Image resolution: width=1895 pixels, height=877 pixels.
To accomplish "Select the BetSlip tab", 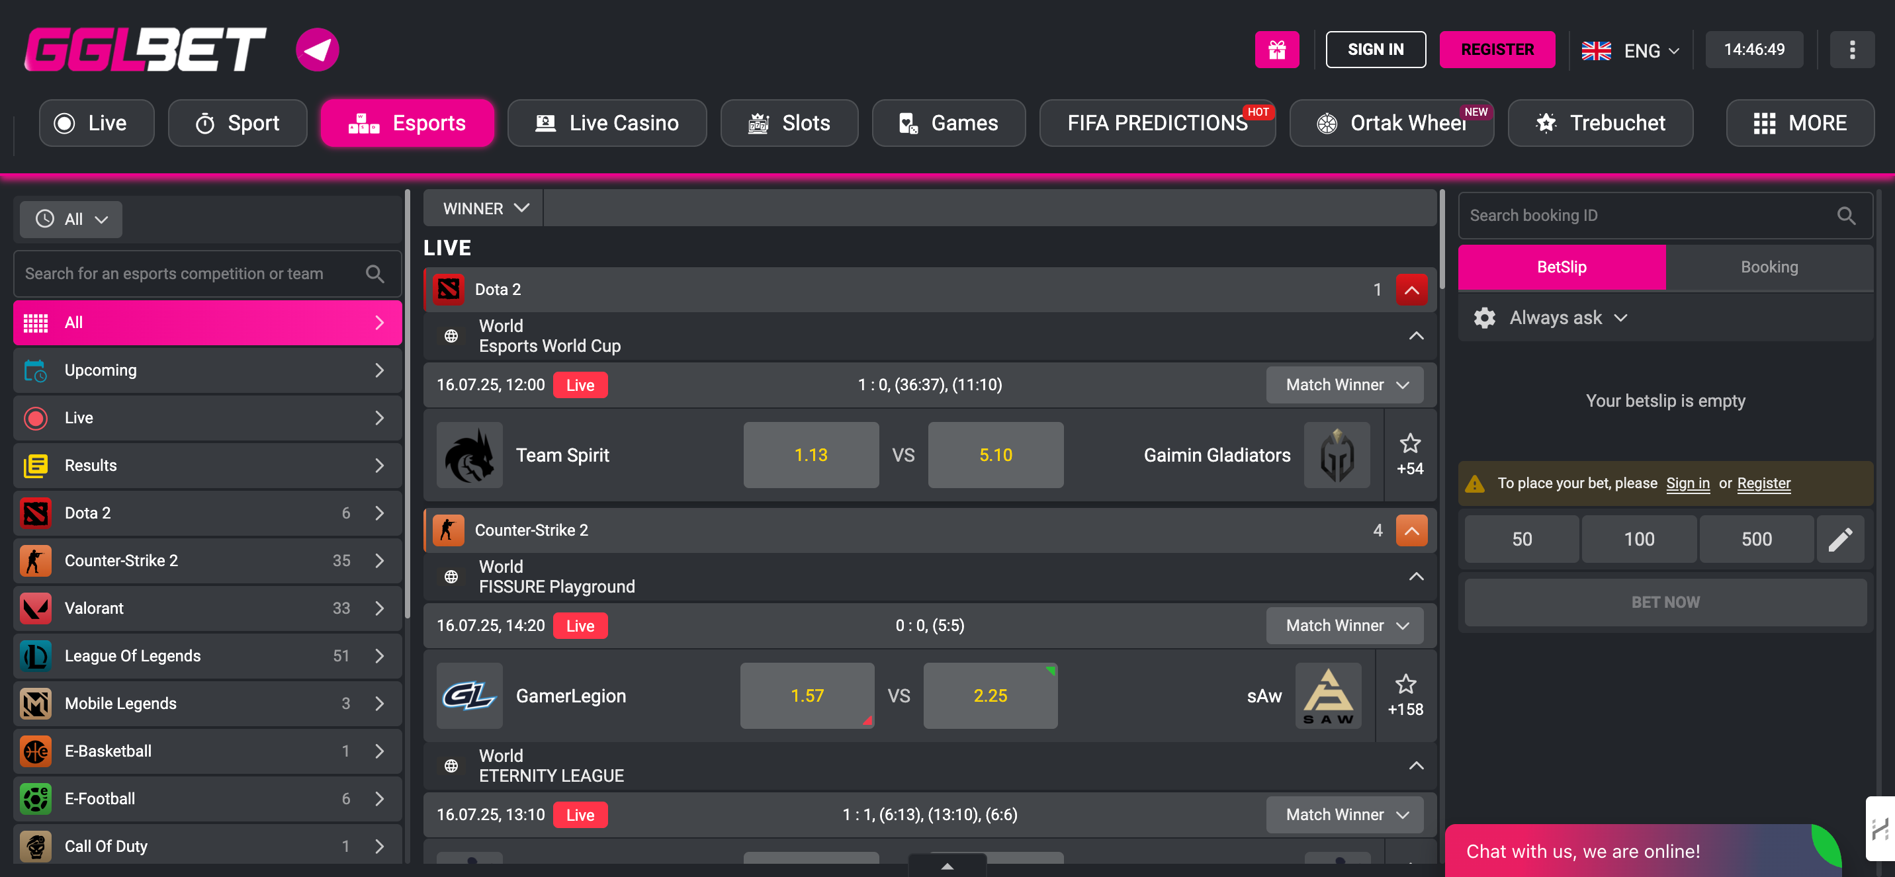I will (1562, 267).
